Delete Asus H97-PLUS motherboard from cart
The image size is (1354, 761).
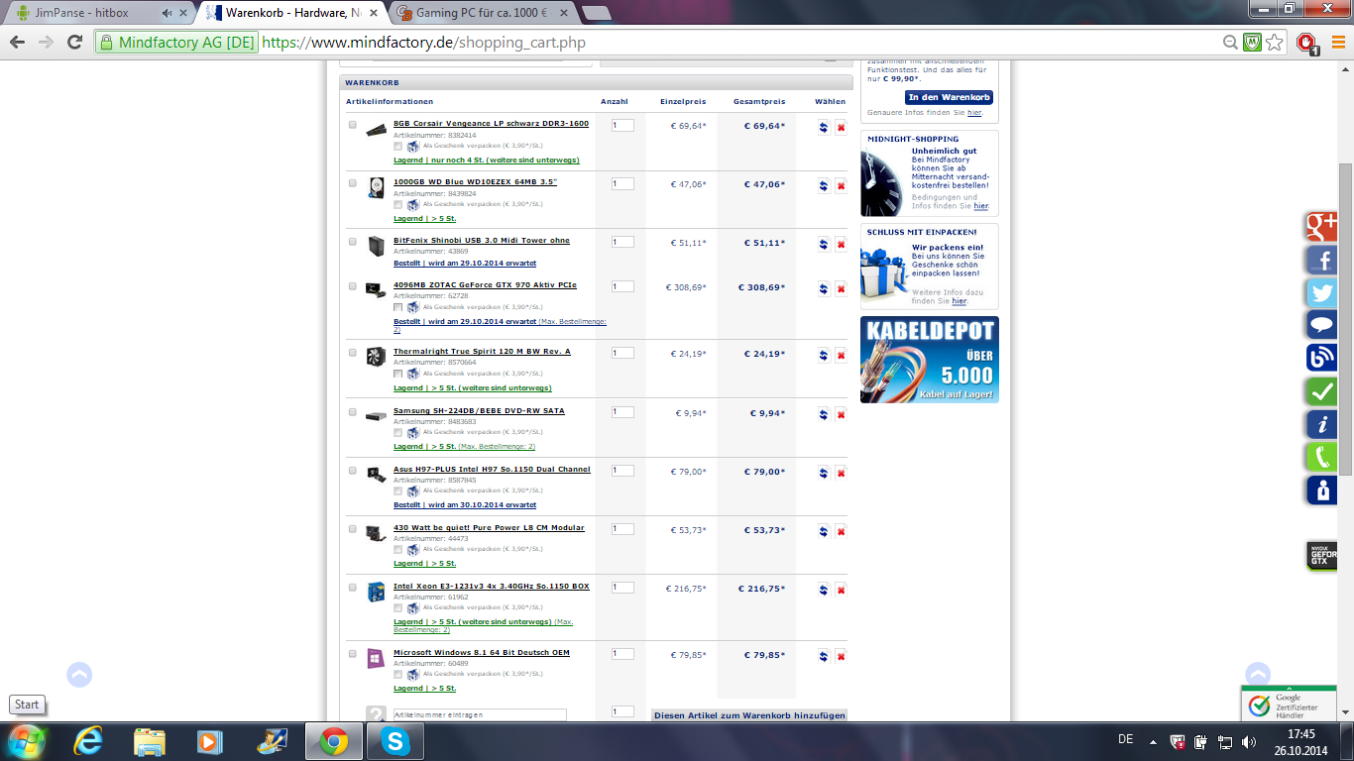(841, 474)
